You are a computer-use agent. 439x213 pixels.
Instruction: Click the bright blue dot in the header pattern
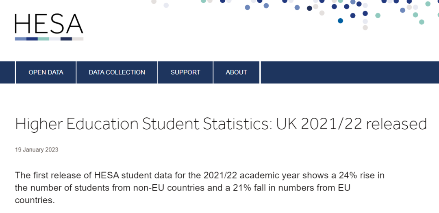point(341,21)
